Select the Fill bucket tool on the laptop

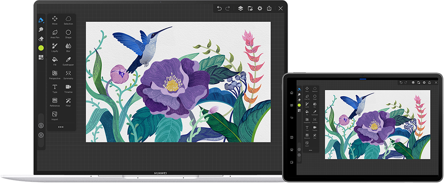(55, 60)
